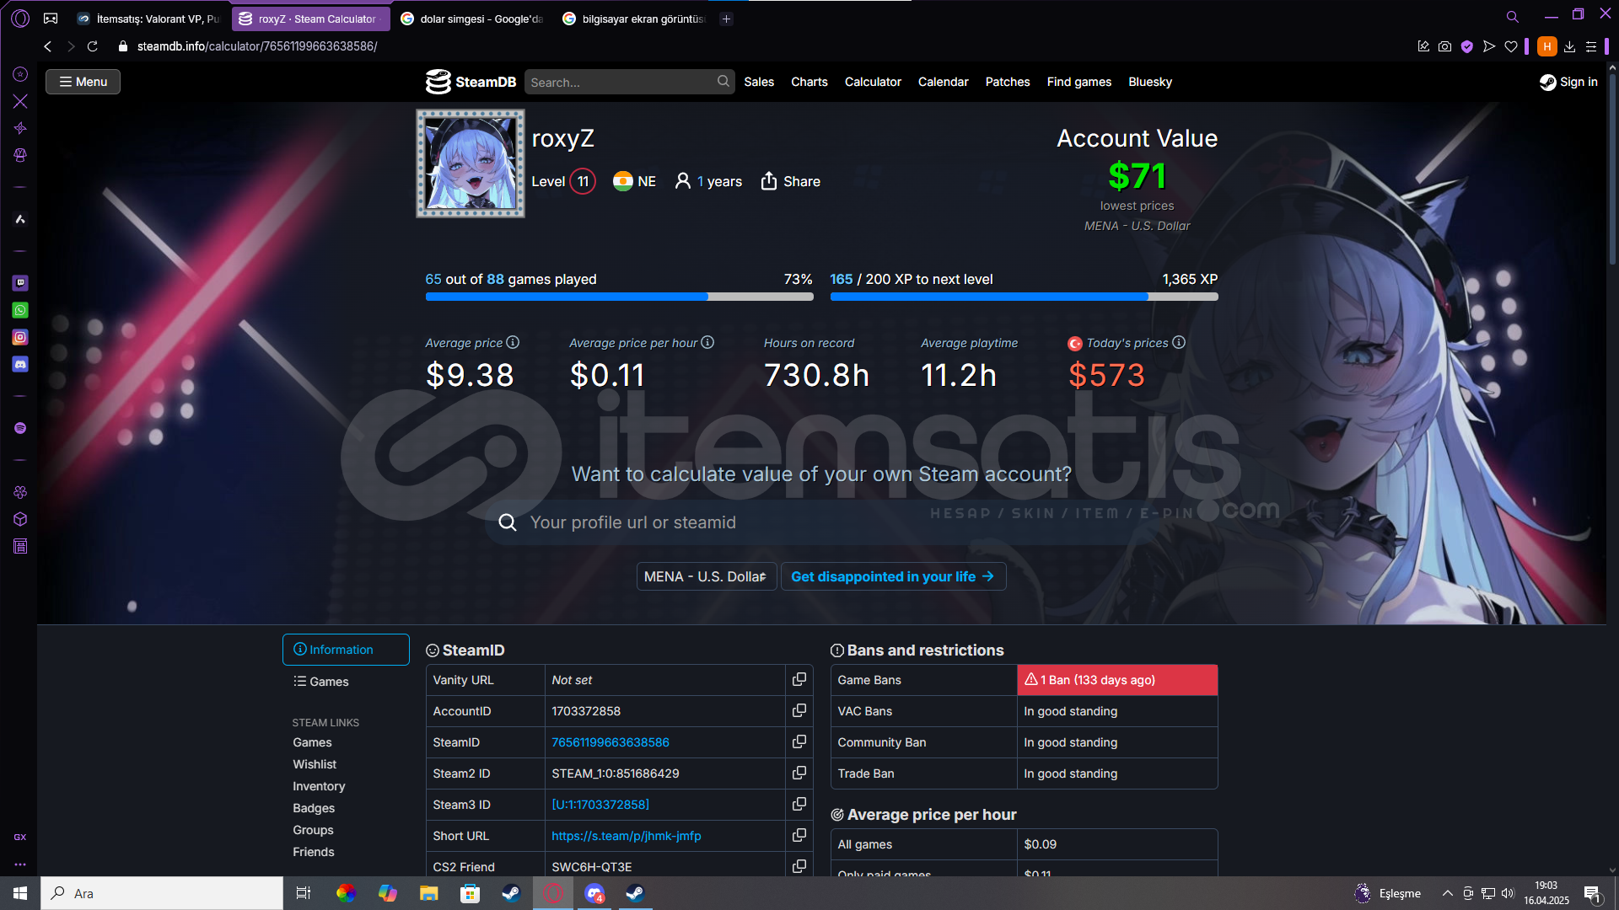Open the pinboard icon in address bar

click(1423, 46)
